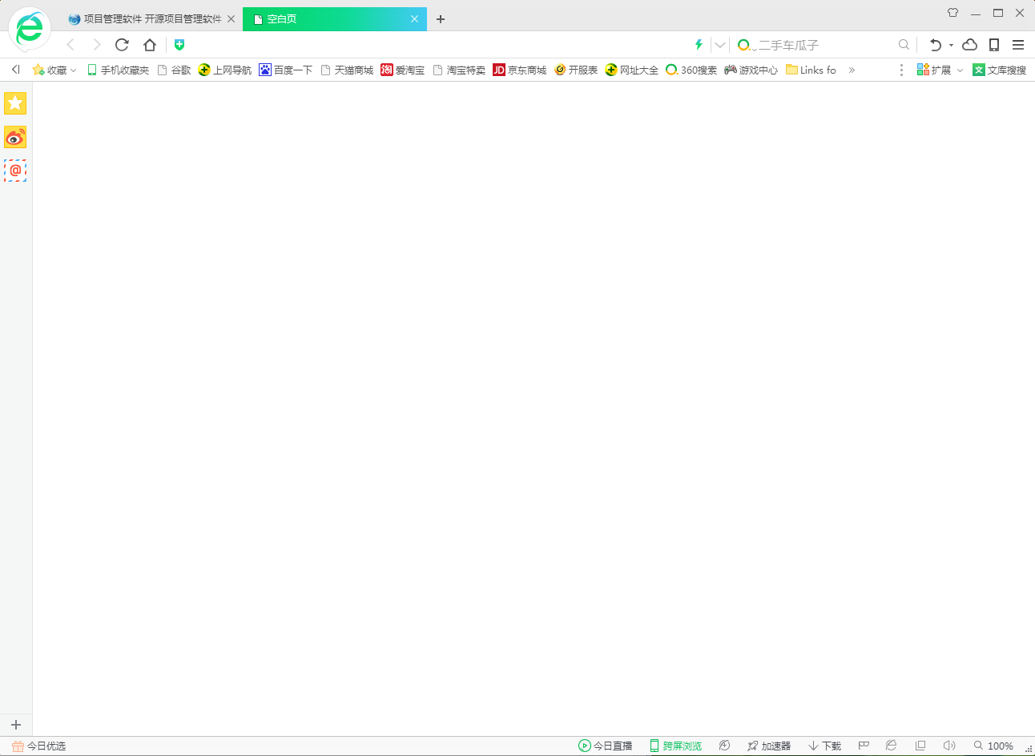The width and height of the screenshot is (1035, 756).
Task: Click the green security shield icon
Action: (179, 45)
